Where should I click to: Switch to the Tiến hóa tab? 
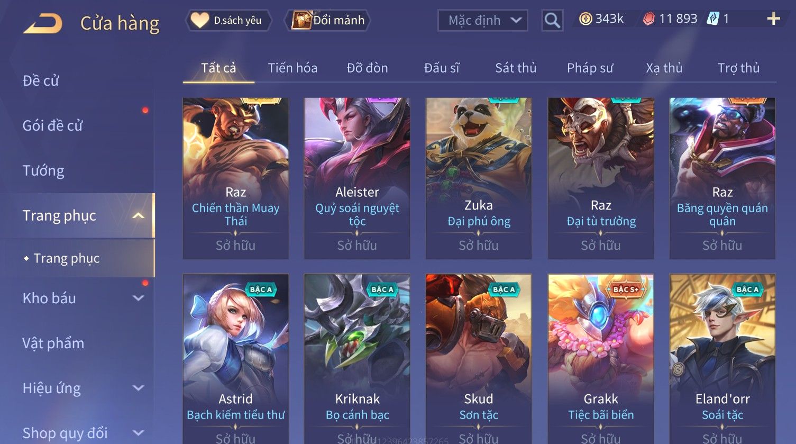pos(292,68)
